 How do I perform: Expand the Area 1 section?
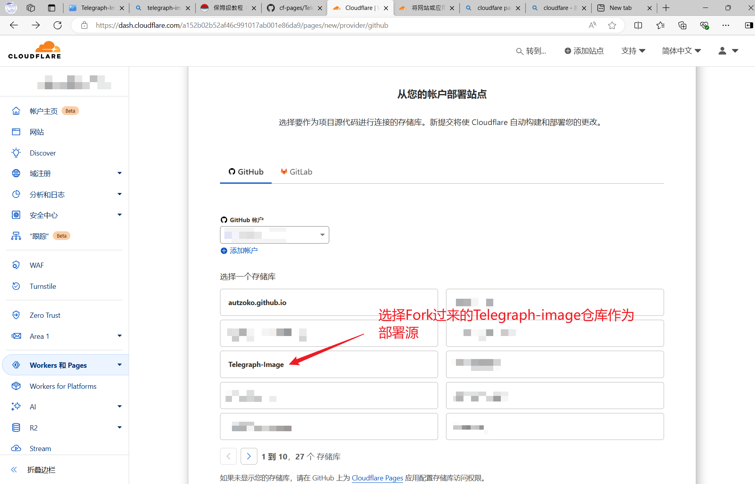[120, 336]
